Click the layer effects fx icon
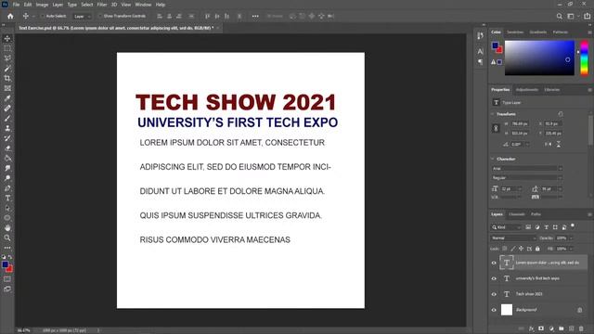The image size is (594, 334). click(x=531, y=328)
